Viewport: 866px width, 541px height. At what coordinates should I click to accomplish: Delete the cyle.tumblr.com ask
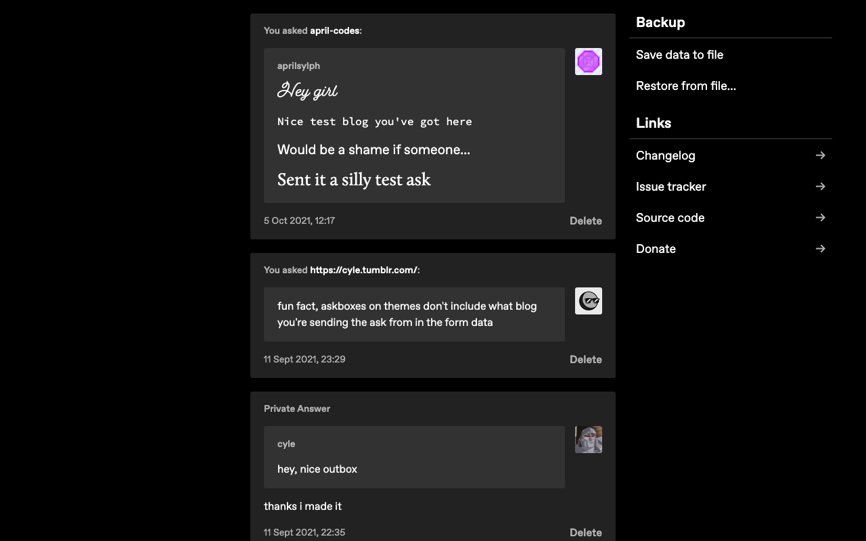tap(586, 359)
